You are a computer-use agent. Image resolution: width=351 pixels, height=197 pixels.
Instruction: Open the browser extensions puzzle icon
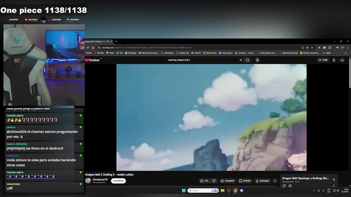(x=330, y=48)
